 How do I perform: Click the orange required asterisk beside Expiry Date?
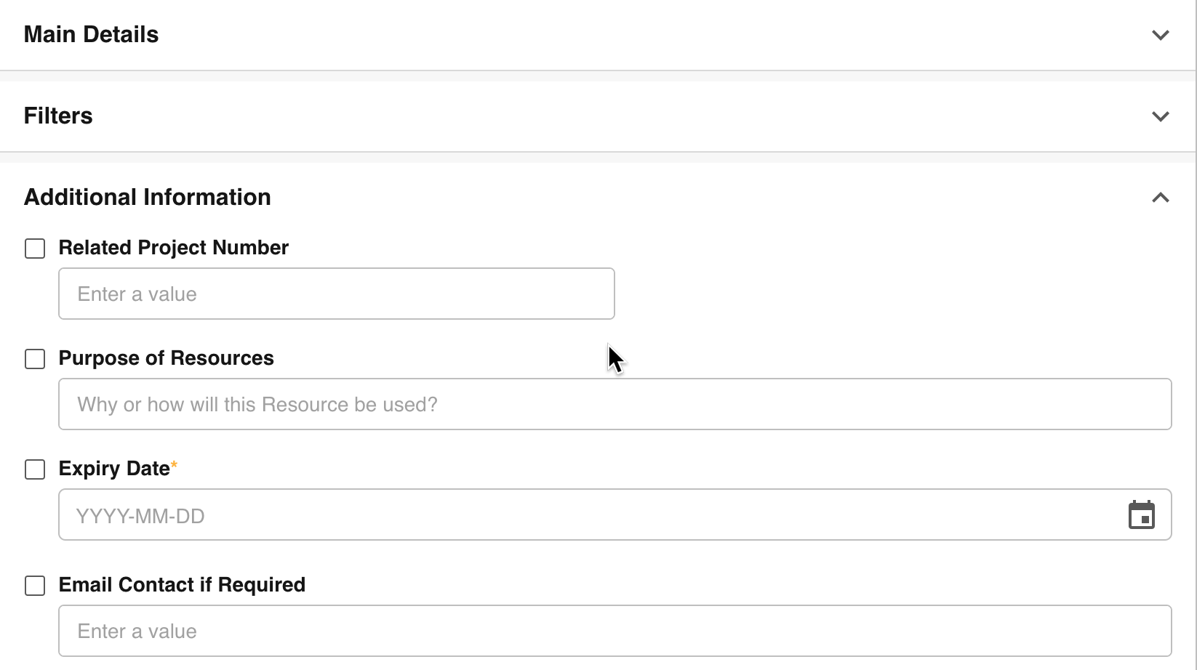(x=174, y=464)
